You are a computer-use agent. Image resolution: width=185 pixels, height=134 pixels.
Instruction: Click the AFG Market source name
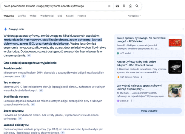[126, 53]
